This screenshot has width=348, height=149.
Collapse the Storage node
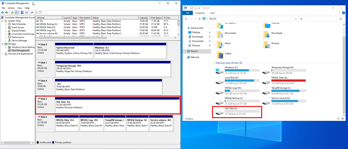[x=2, y=44]
